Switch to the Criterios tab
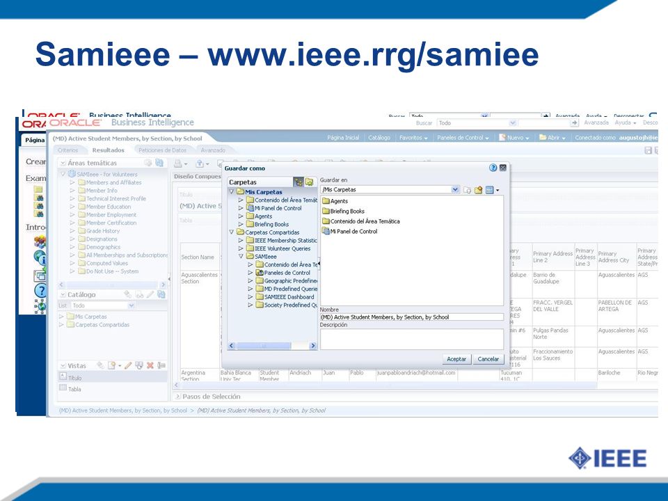The height and width of the screenshot is (501, 668). (68, 150)
